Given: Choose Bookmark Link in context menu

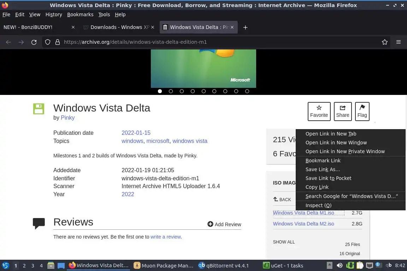Looking at the screenshot, I should [350, 161].
